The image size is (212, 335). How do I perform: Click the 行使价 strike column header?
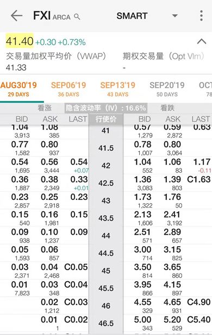pos(106,119)
